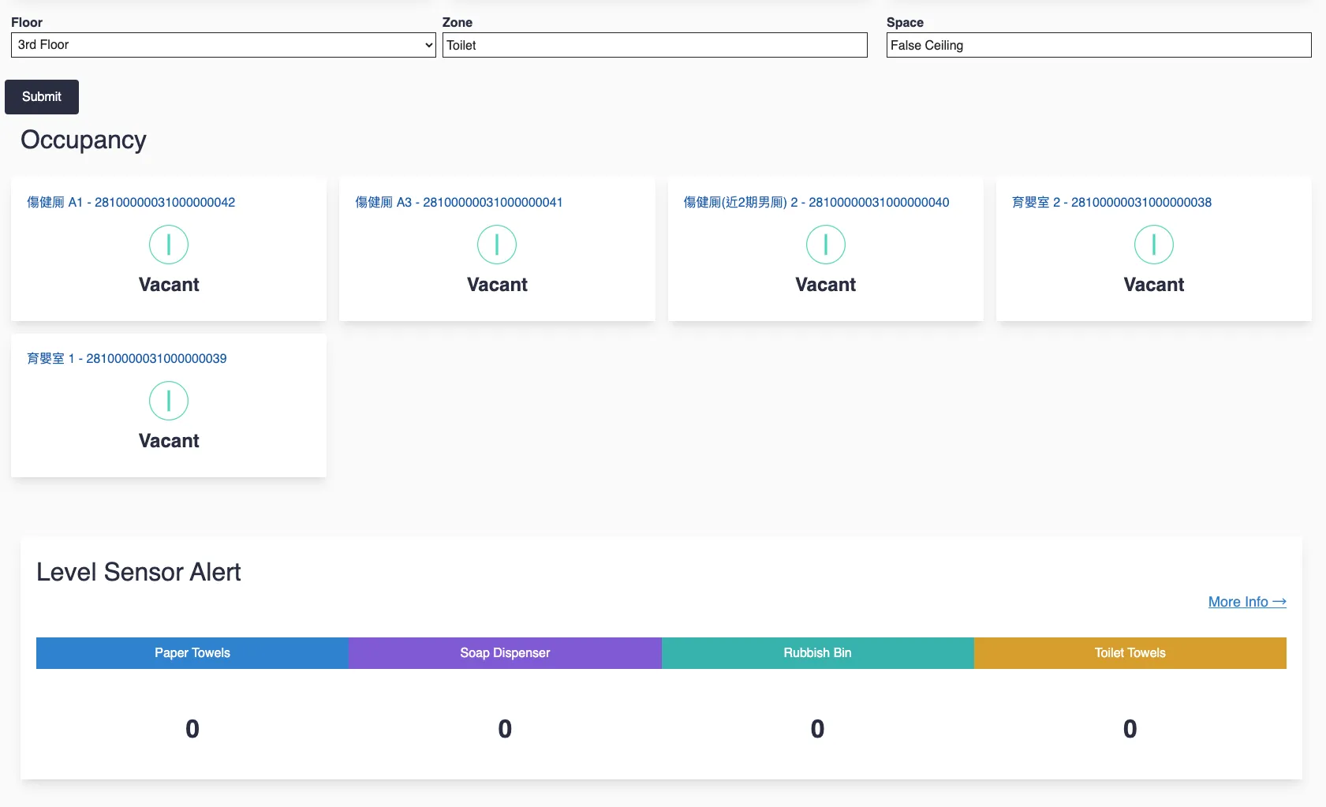
Task: Click Vacant label on 育嬰室 2 card
Action: [x=1154, y=285]
